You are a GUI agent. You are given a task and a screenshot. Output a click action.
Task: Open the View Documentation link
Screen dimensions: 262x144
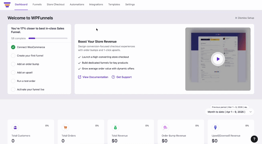click(x=93, y=77)
